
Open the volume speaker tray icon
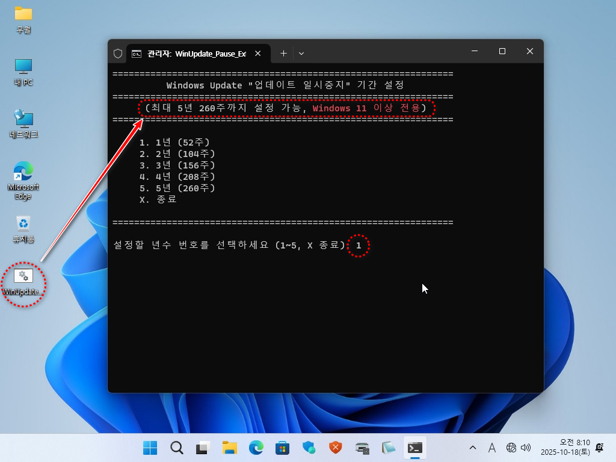tap(526, 448)
